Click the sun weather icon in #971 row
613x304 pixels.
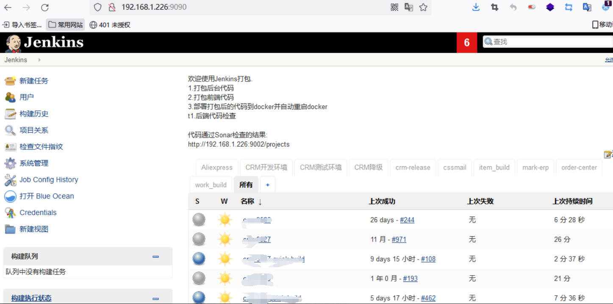pos(225,239)
